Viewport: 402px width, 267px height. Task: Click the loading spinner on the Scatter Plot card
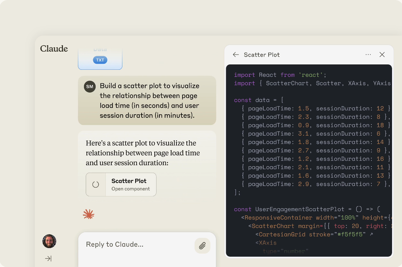(x=95, y=184)
